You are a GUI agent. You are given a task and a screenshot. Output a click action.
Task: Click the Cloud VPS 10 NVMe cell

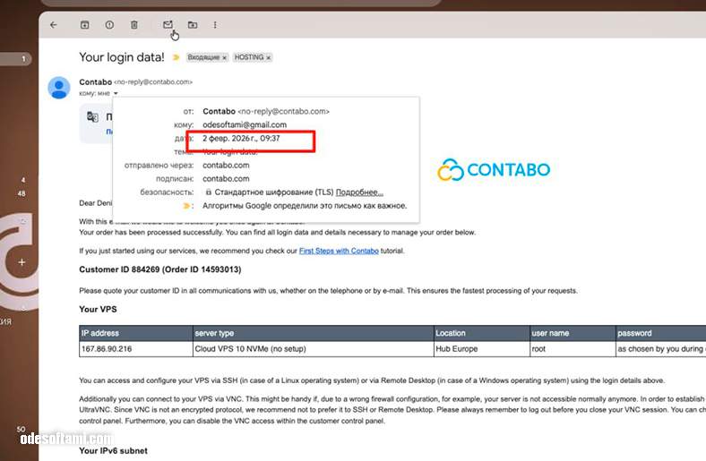[x=314, y=349]
